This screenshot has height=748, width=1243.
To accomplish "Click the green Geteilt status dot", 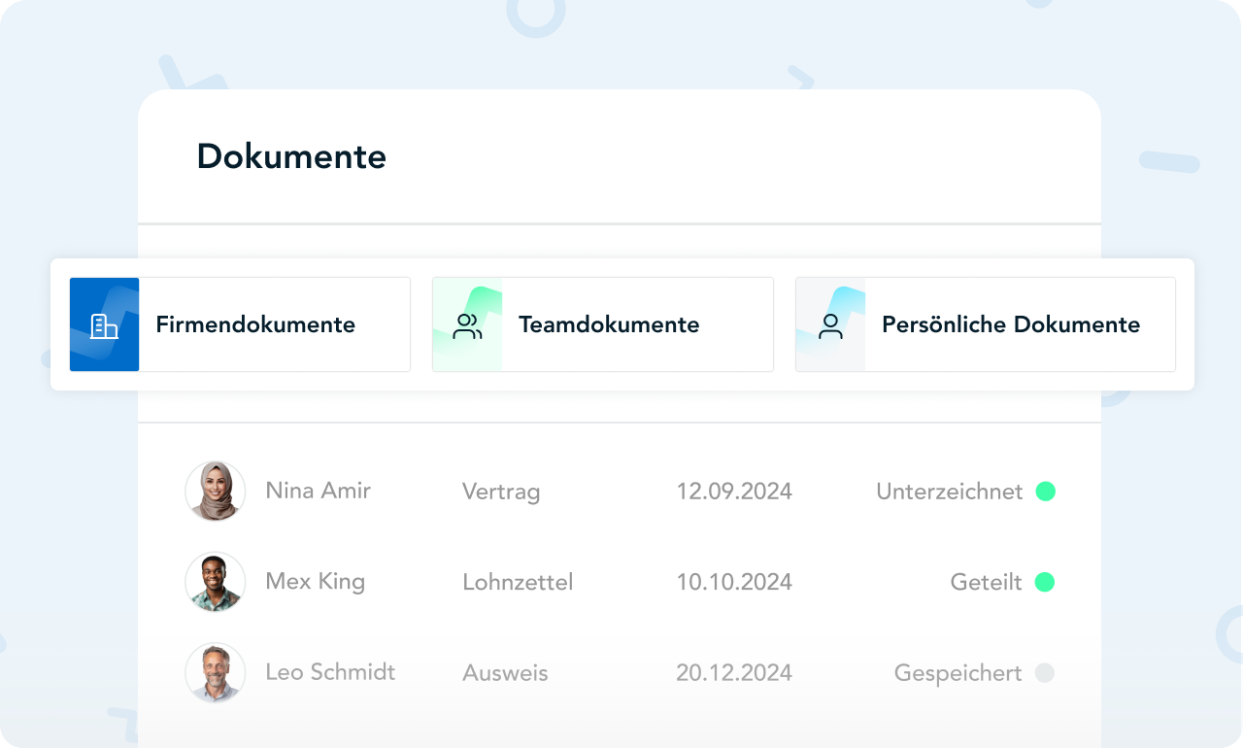I will tap(1045, 582).
